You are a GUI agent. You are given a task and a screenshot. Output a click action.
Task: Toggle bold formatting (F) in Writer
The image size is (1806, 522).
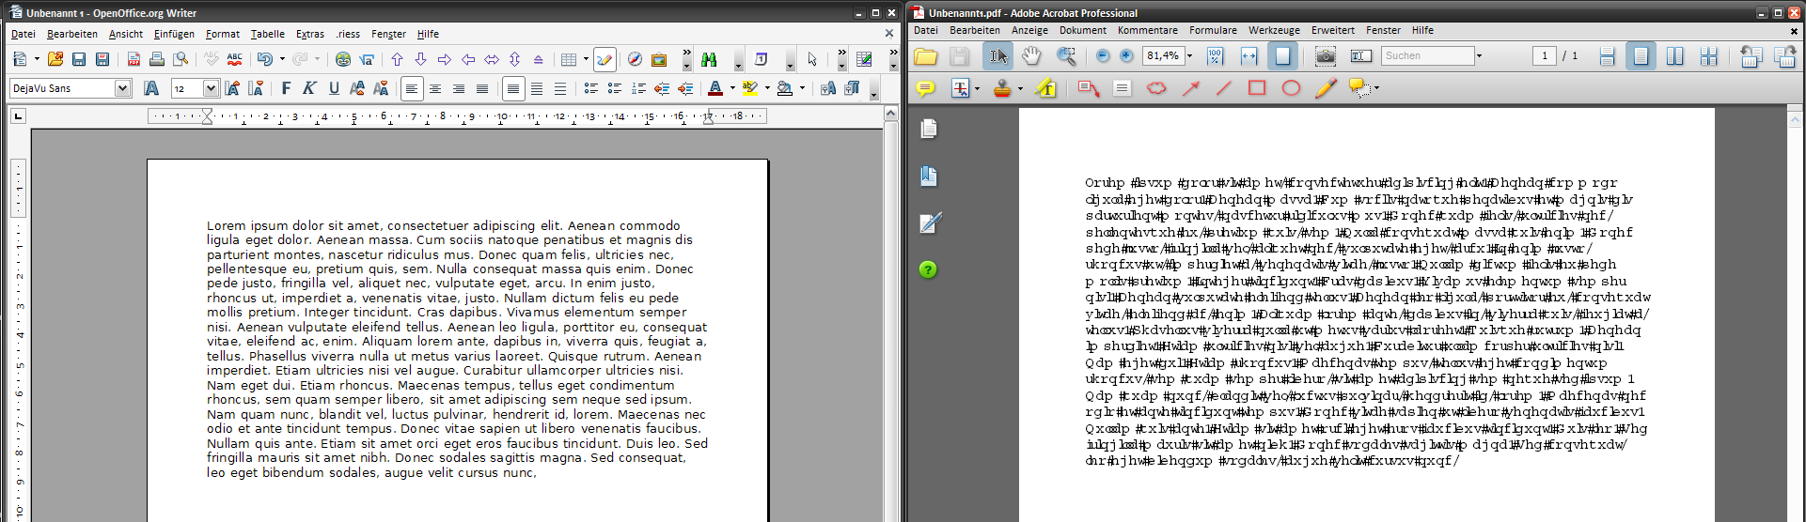point(286,88)
